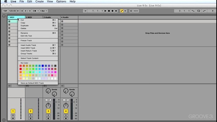
Task: Toggle the Punch-In switch icon
Action: click(x=193, y=11)
